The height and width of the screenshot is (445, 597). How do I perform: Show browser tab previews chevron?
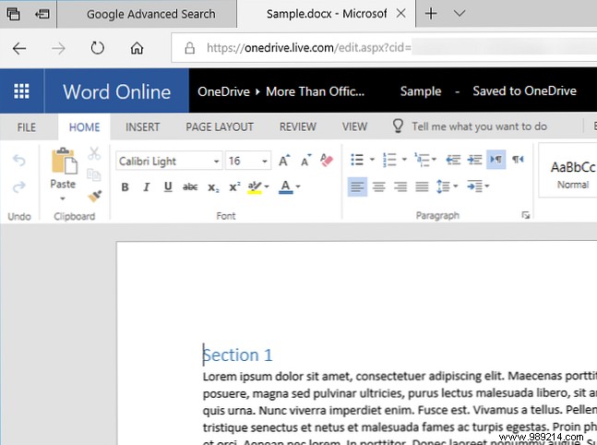pos(460,14)
